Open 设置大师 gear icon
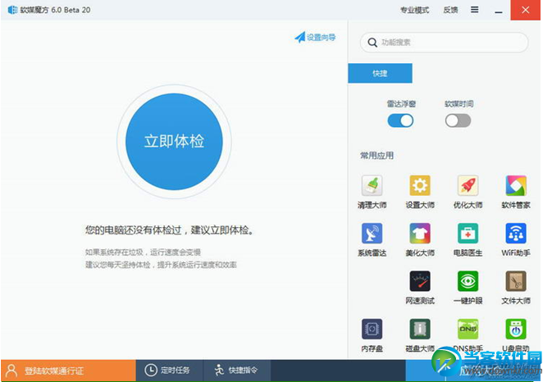This screenshot has width=543, height=382. coord(420,185)
